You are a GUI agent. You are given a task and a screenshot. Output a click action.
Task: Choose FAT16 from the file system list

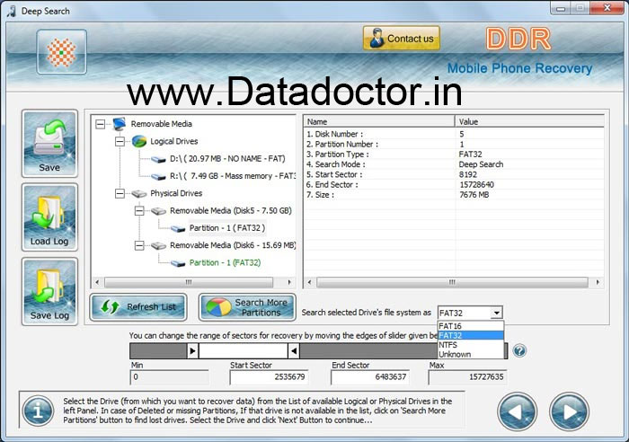click(x=471, y=326)
